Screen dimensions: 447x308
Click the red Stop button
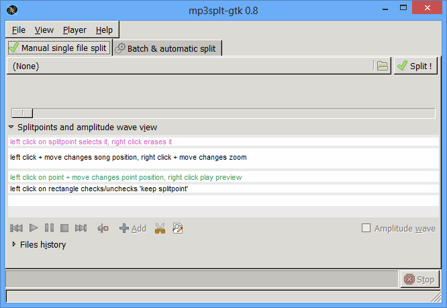(x=419, y=280)
